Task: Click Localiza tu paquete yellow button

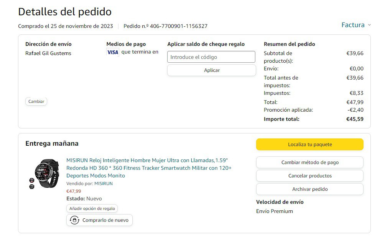Action: coord(310,144)
